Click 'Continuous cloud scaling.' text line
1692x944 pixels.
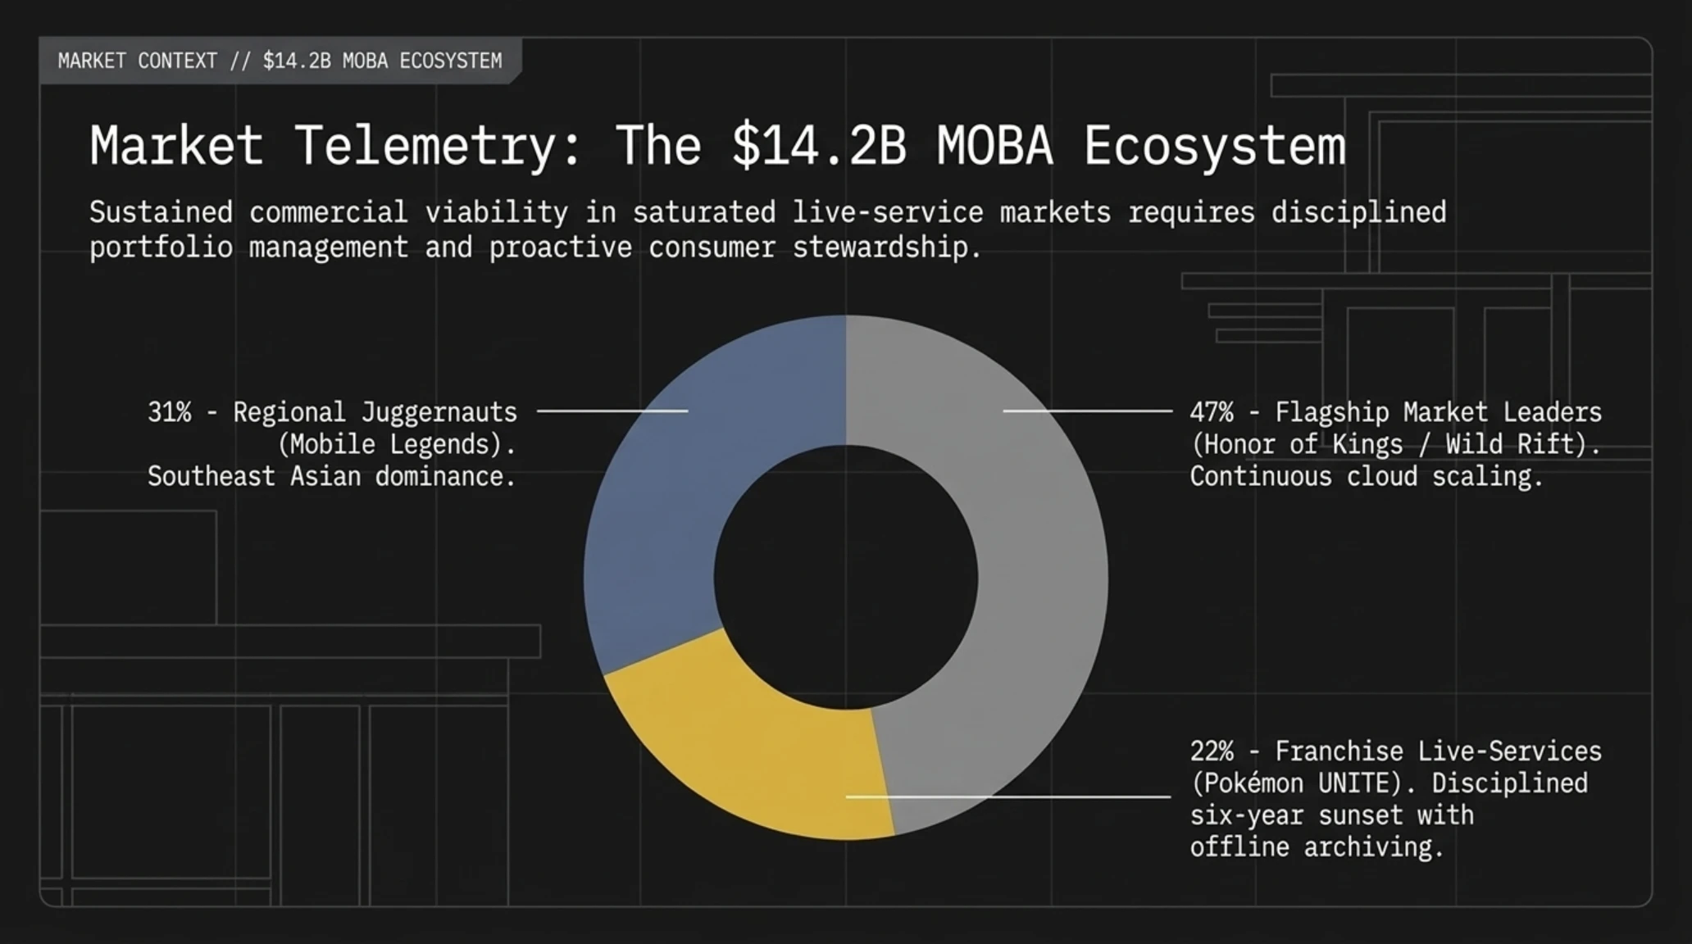1367,476
